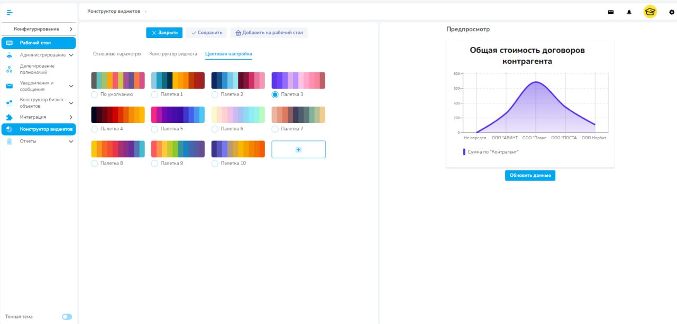The height and width of the screenshot is (324, 677).
Task: Open Делегирование полномочий menu item
Action: coord(39,69)
